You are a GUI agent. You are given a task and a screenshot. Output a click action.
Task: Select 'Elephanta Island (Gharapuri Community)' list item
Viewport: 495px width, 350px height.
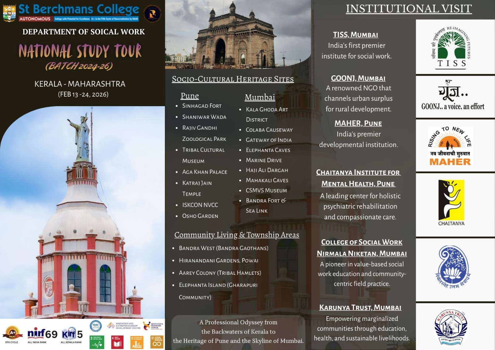pyautogui.click(x=218, y=291)
